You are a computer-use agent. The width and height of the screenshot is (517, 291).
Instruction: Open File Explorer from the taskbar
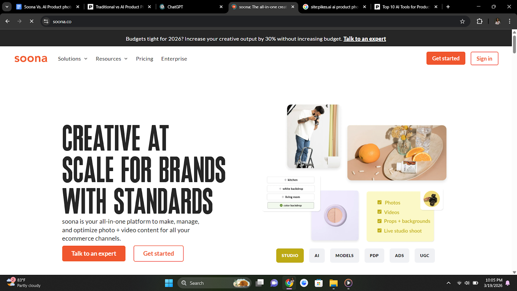(x=333, y=283)
